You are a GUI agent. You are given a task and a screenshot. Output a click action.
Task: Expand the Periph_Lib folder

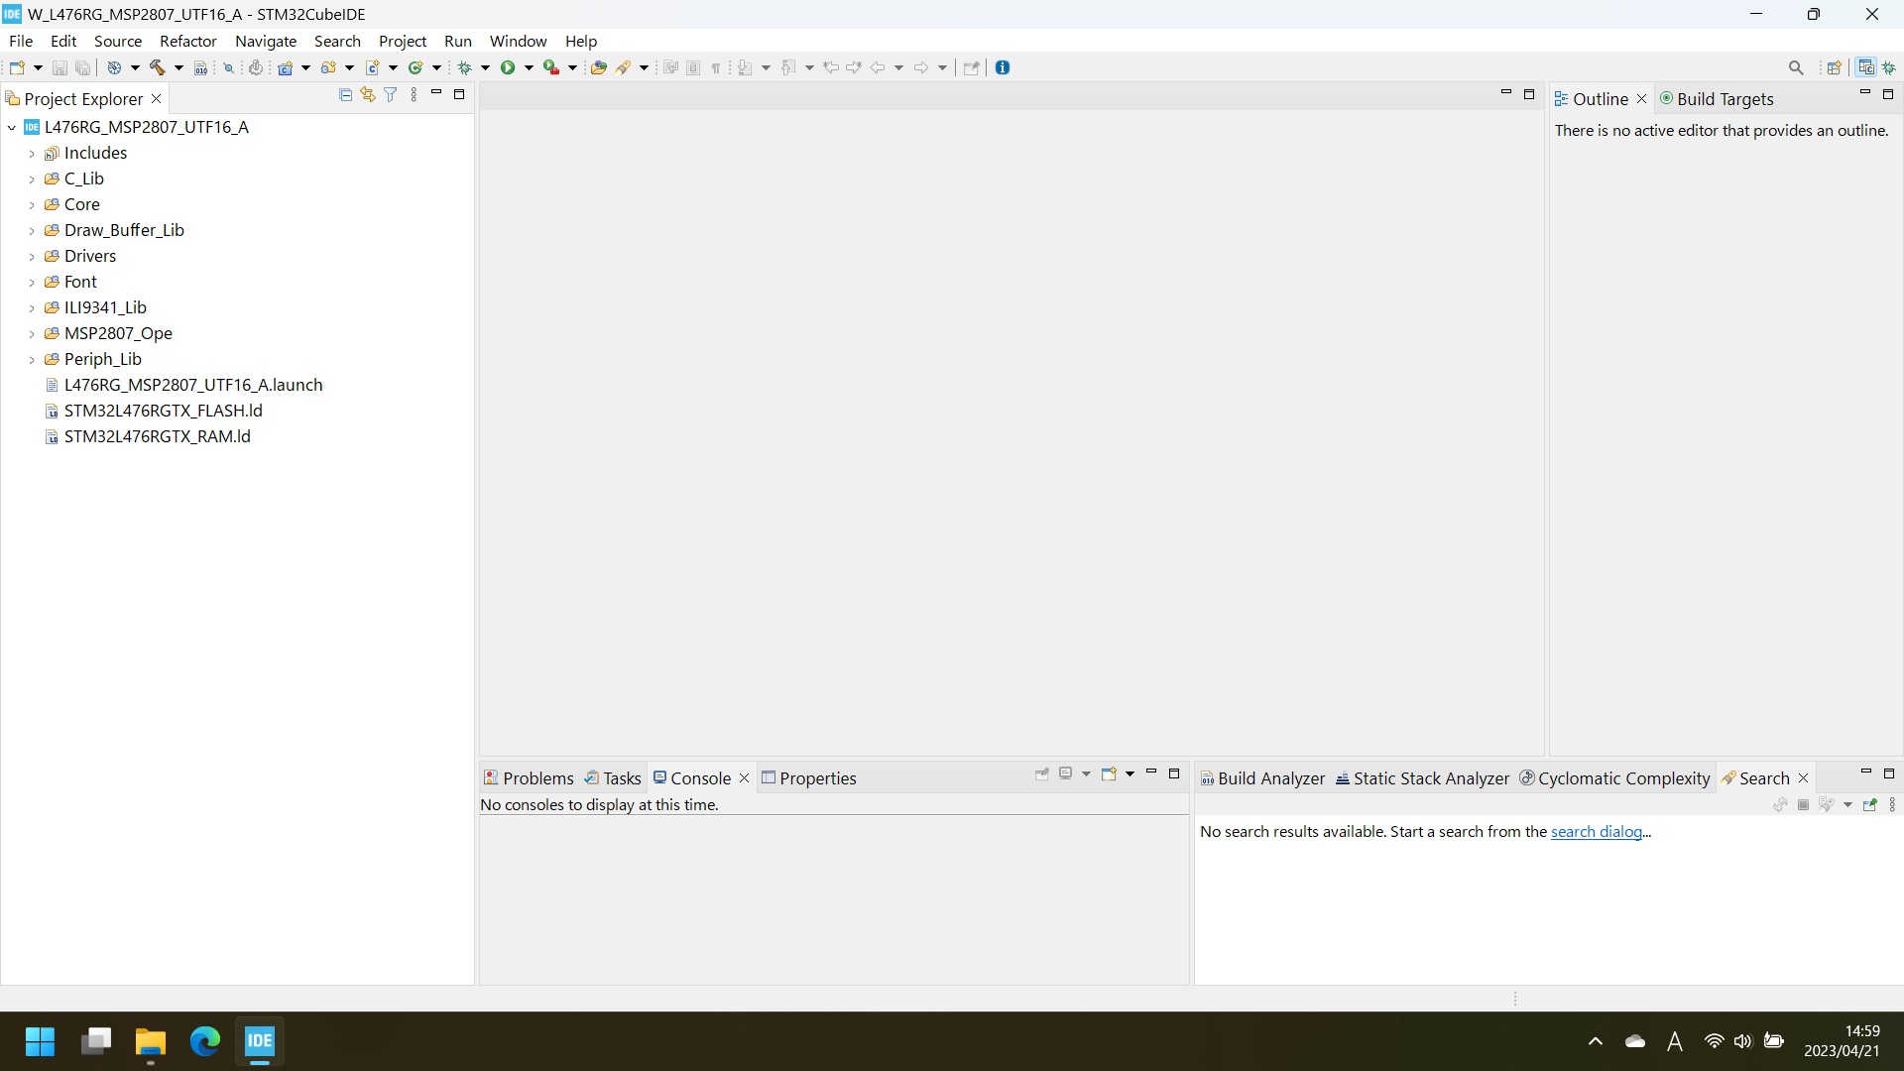click(x=32, y=360)
